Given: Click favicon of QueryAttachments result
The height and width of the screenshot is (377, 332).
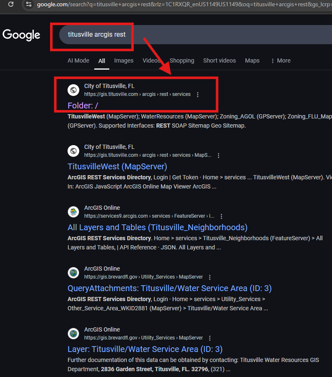Looking at the screenshot, I should click(73, 273).
